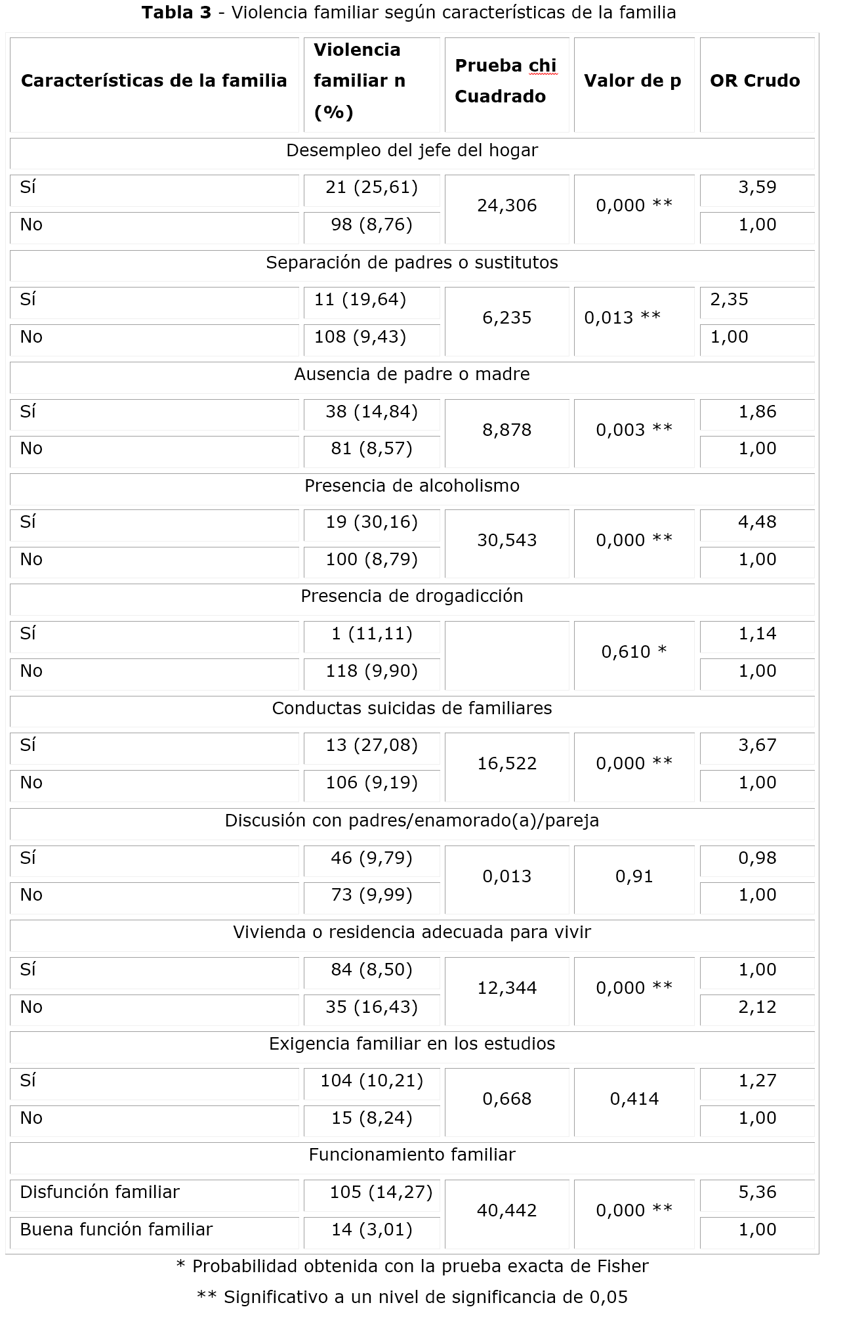Select the '0,013 **' p-value cell
845x1326 pixels.
point(623,318)
